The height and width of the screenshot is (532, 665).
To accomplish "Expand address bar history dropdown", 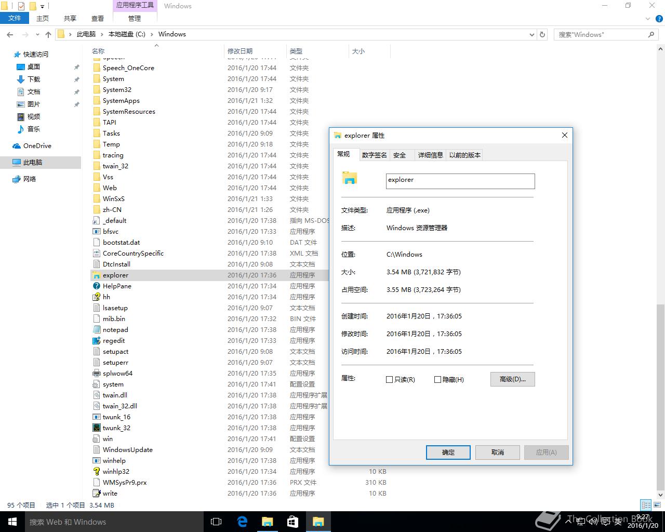I will coord(531,35).
